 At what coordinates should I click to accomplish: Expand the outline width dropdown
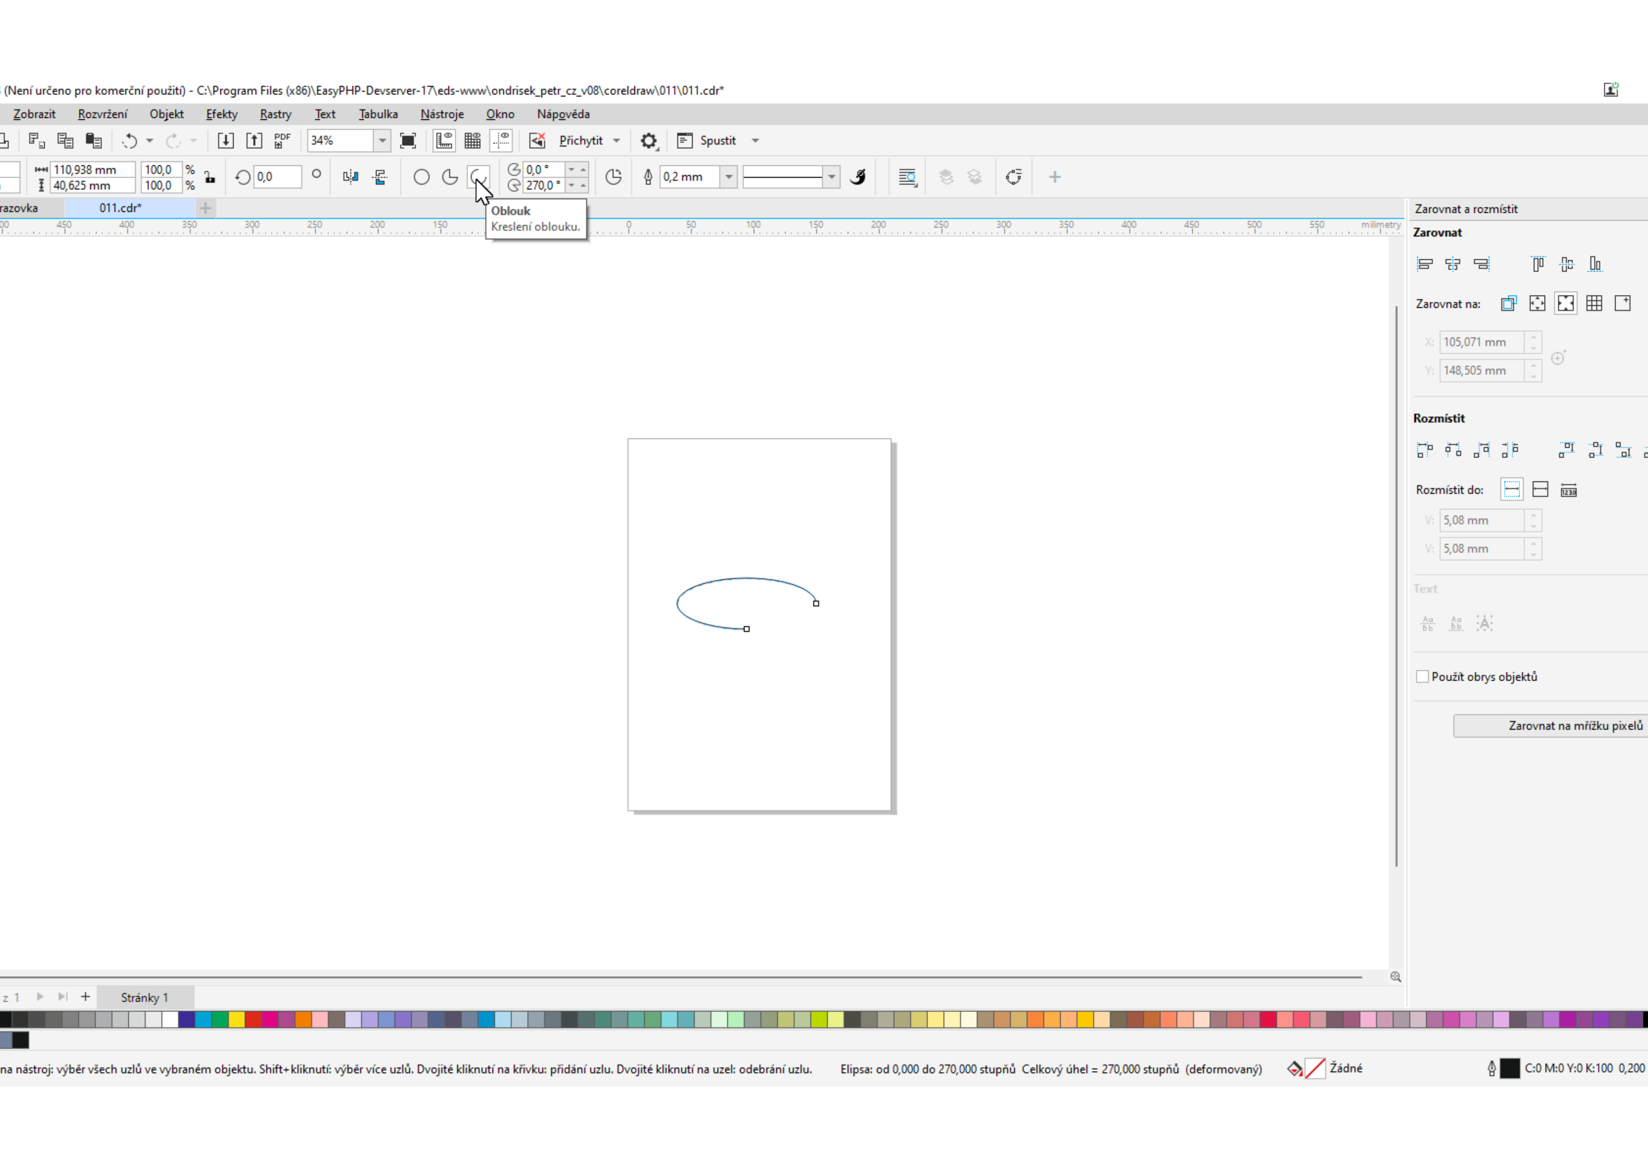[x=728, y=177]
